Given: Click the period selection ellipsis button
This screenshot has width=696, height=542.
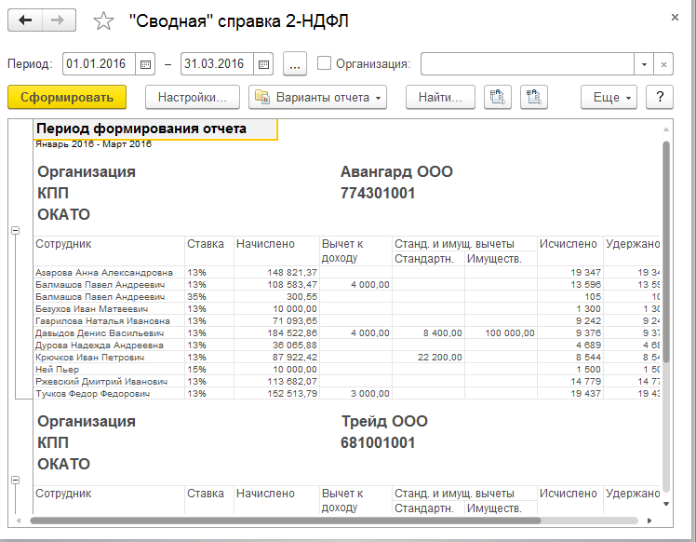Looking at the screenshot, I should point(294,64).
